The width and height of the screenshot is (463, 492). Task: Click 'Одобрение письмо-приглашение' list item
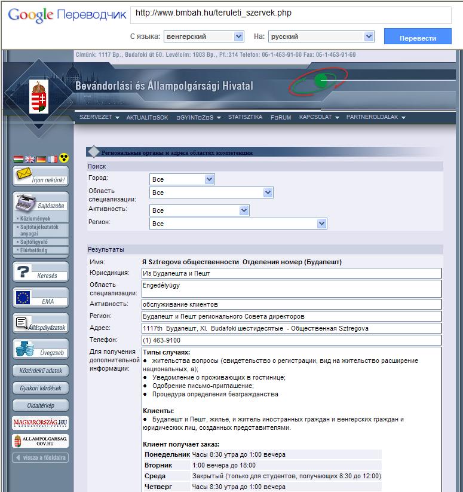[x=203, y=386]
